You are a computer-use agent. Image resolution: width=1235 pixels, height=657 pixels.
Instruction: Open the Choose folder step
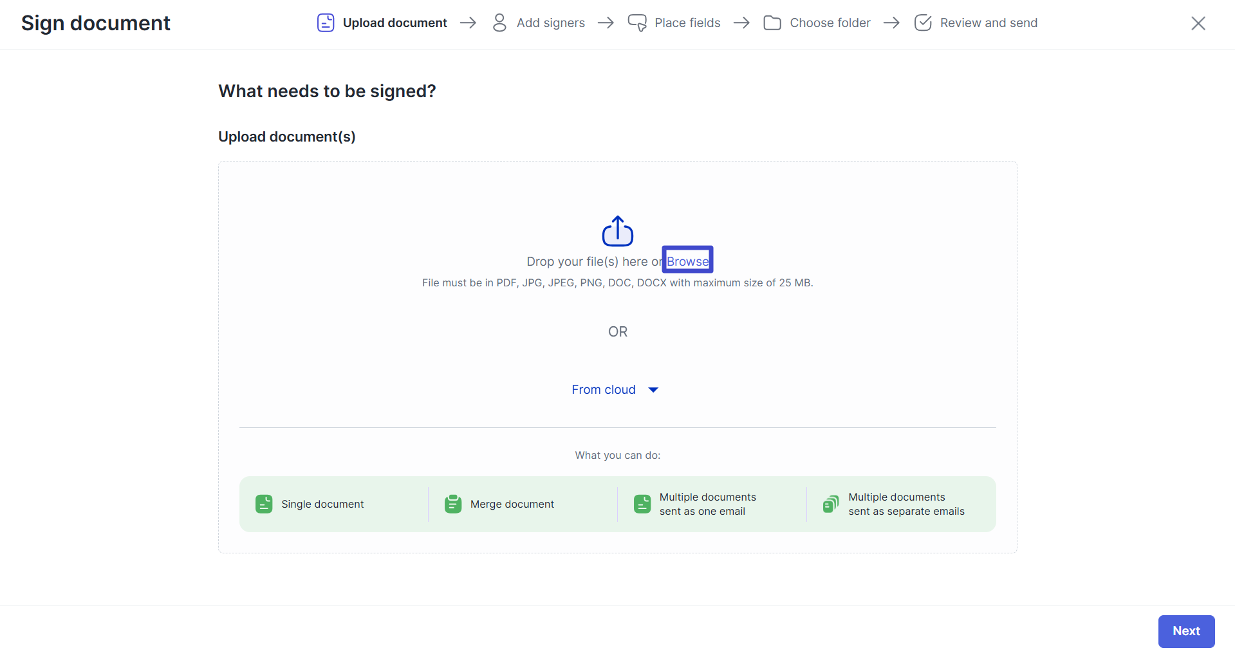point(830,23)
